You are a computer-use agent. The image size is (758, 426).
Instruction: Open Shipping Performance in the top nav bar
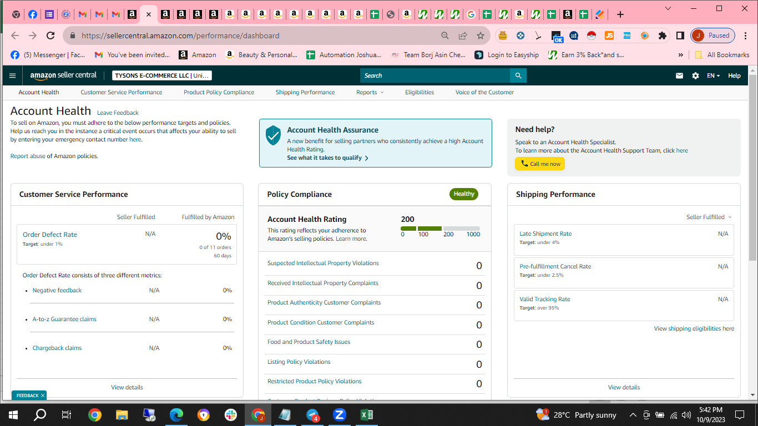point(305,92)
